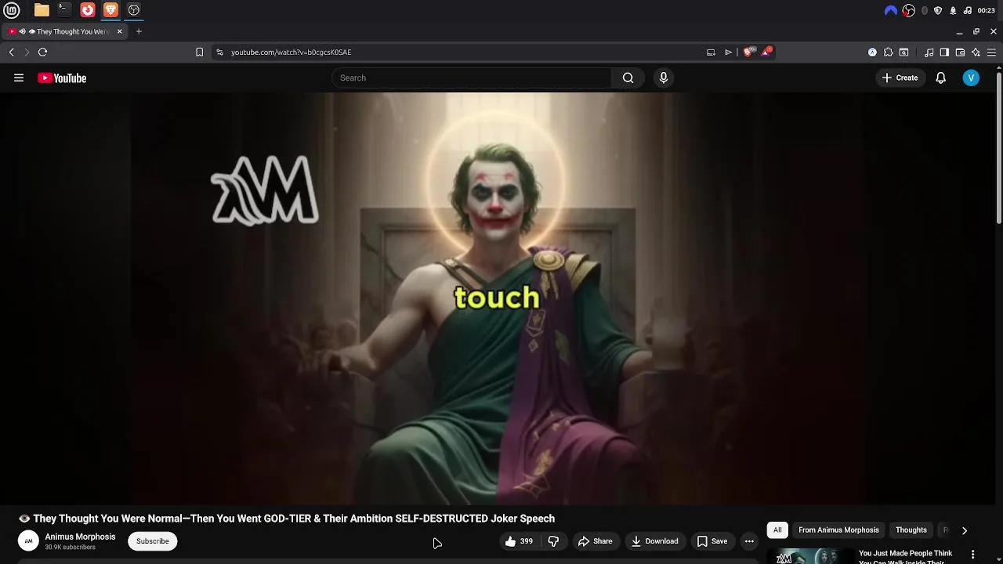Open browser extensions puzzle icon
The width and height of the screenshot is (1003, 564).
pos(888,52)
